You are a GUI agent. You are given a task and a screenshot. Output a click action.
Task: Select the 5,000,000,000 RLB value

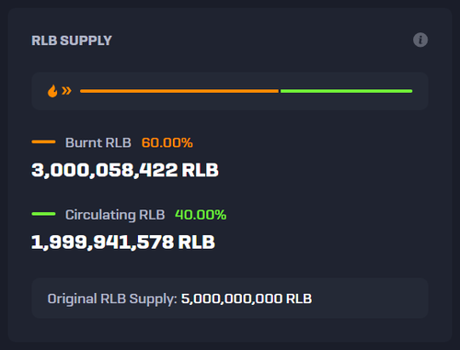click(247, 299)
